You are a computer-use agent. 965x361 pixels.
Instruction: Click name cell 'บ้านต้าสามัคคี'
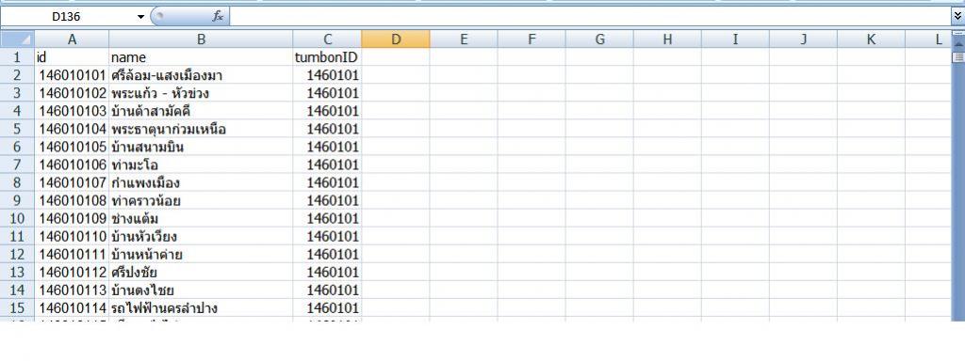[x=202, y=111]
